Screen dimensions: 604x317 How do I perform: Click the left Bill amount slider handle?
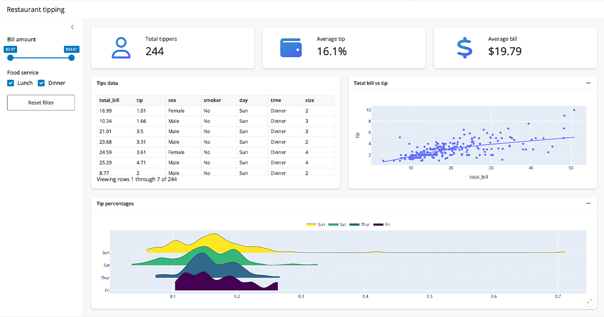(10, 58)
